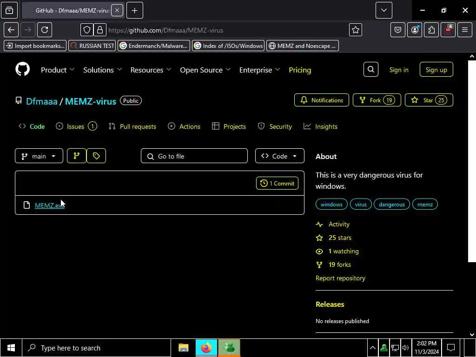Close the GitHub MEMZ-virus tab
This screenshot has height=357, width=476.
click(117, 10)
